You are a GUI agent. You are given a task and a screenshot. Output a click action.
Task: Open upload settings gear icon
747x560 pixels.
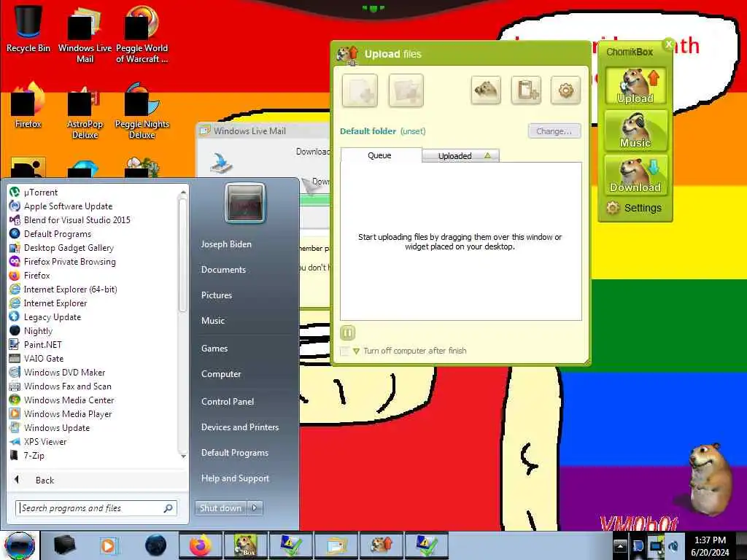tap(565, 90)
